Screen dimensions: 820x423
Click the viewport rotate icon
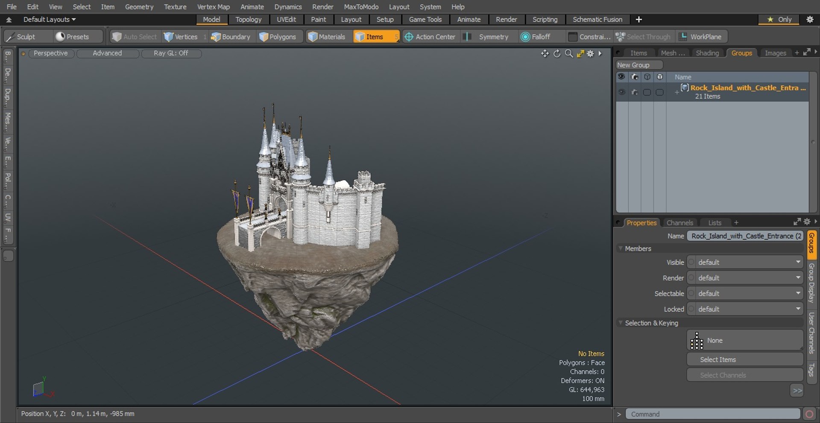click(x=557, y=53)
